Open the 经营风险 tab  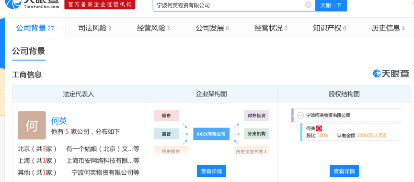153,28
